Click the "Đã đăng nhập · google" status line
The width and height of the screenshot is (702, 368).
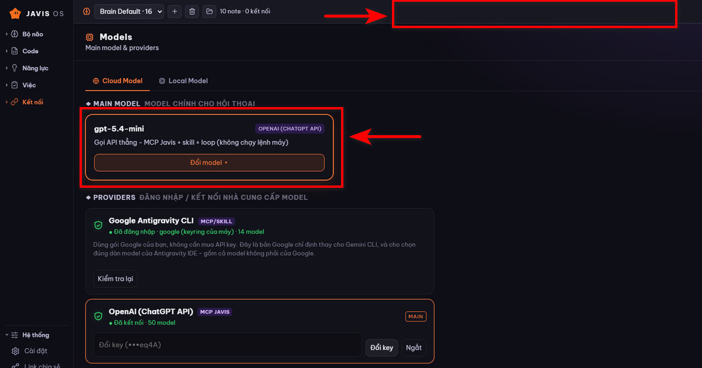187,232
